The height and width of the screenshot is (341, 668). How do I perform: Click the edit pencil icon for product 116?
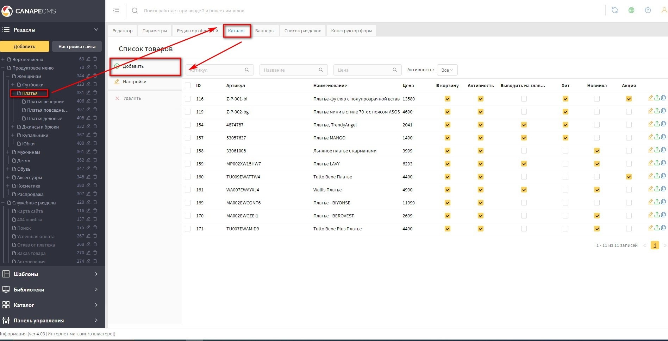[x=650, y=98]
